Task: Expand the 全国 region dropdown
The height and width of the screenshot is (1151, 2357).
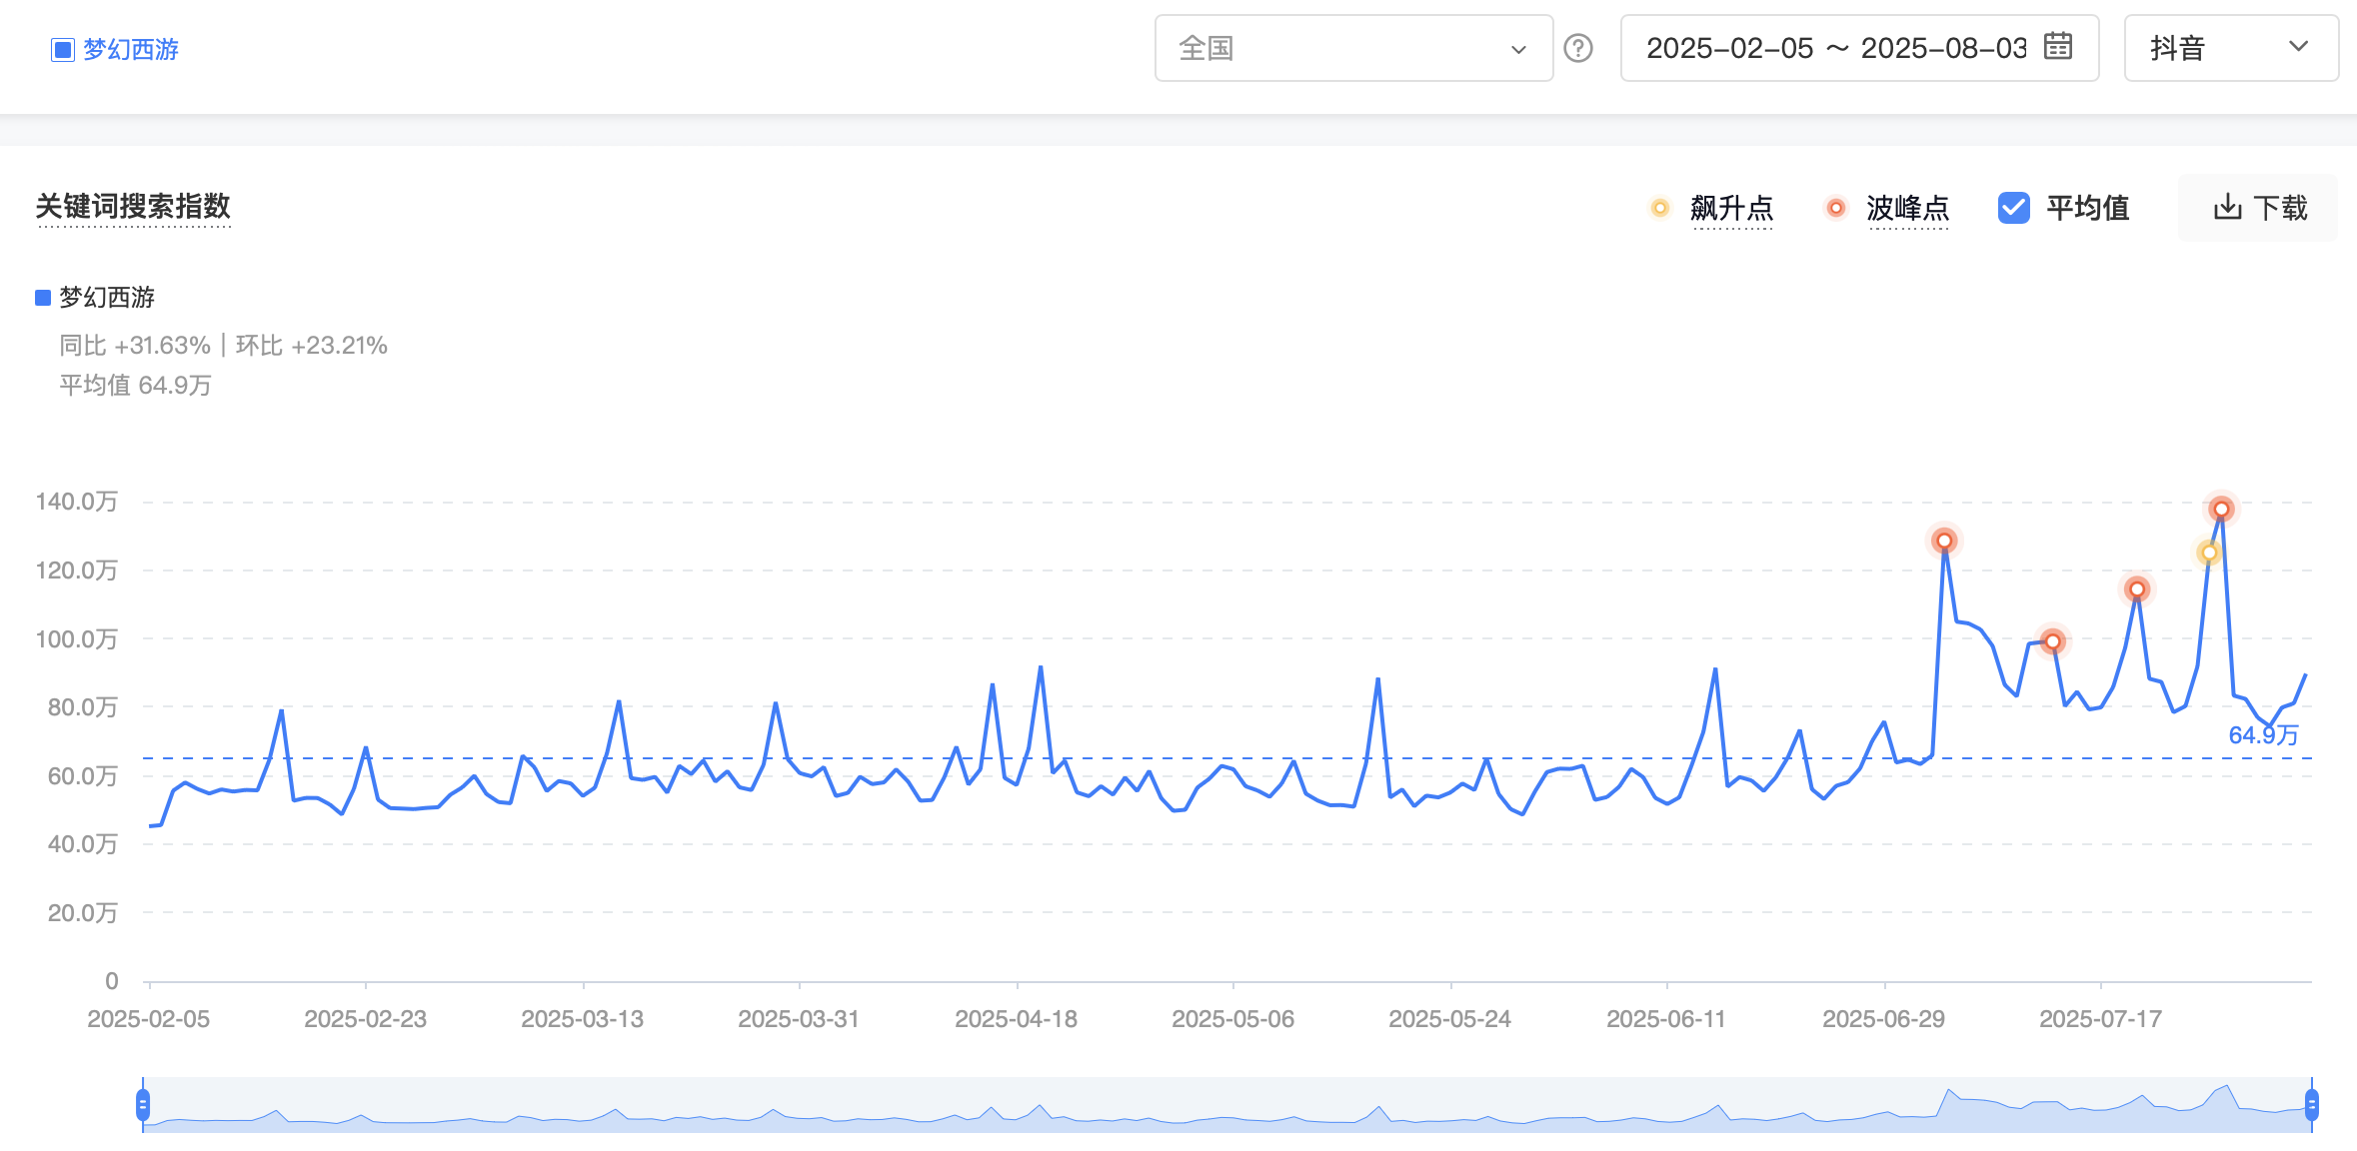Action: point(1353,48)
